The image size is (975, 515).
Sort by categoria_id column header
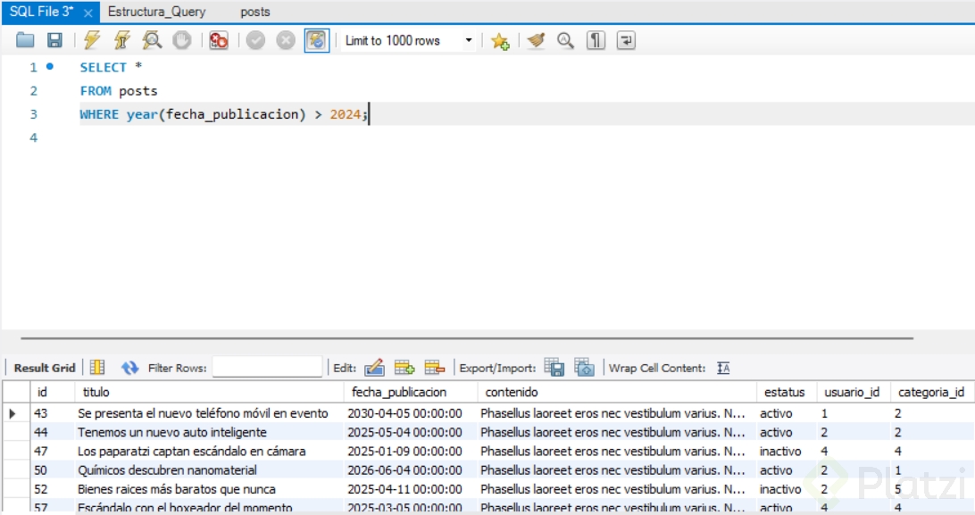[931, 392]
